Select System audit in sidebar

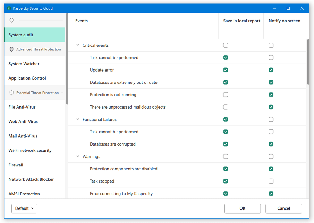coord(35,35)
